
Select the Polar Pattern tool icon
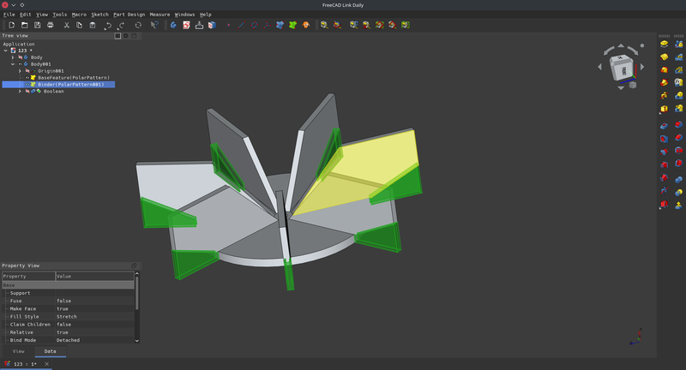click(678, 69)
